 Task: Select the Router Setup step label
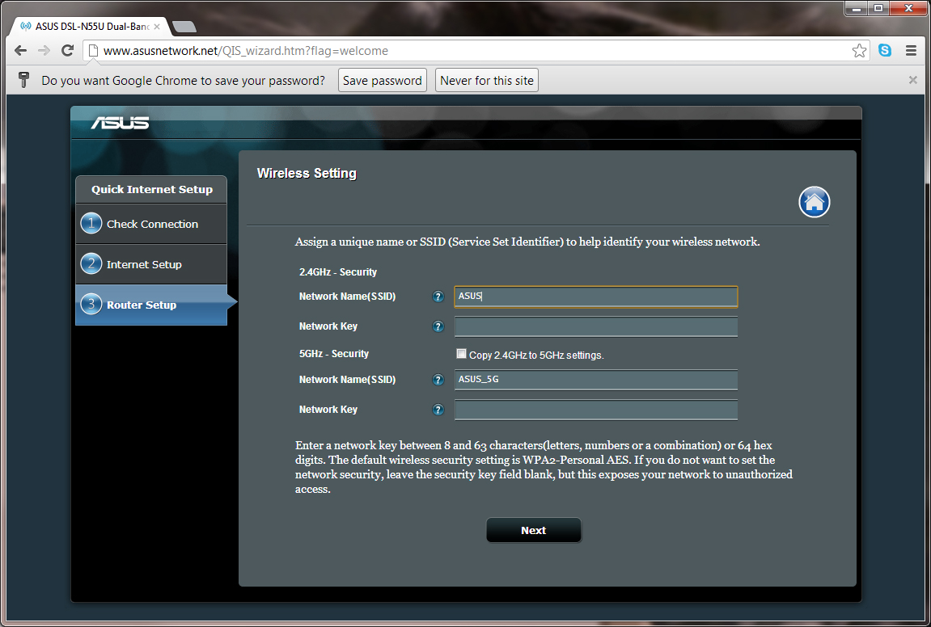(x=142, y=305)
